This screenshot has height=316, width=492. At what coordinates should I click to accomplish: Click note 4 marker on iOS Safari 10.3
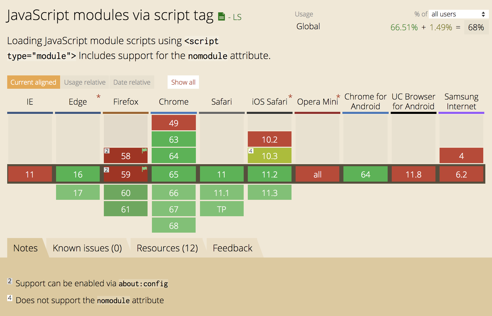(251, 151)
